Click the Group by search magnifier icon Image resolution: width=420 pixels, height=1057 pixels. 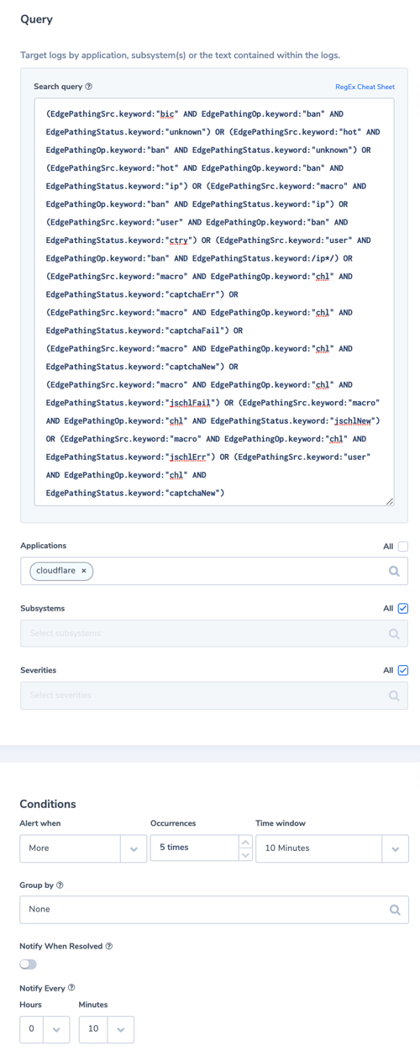click(395, 910)
